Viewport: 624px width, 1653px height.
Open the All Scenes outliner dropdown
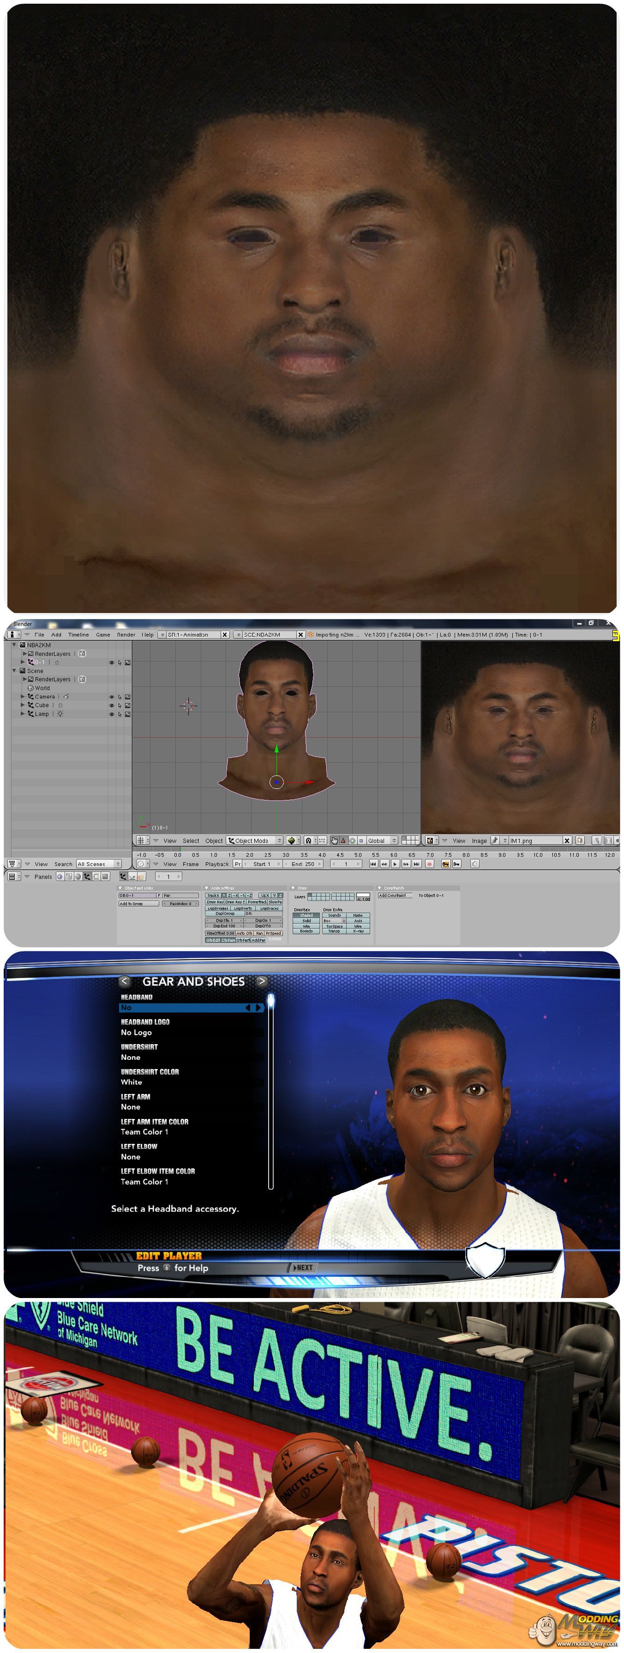[99, 864]
